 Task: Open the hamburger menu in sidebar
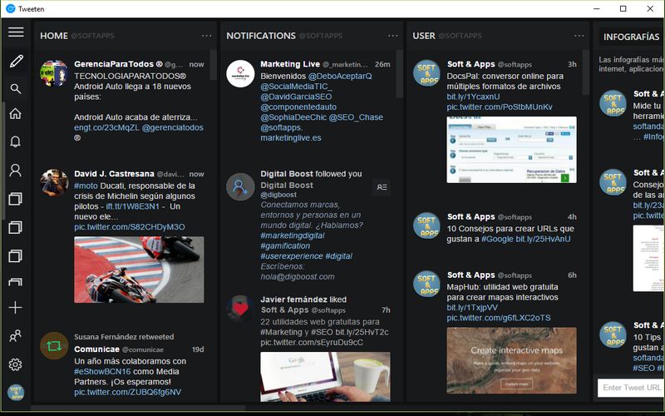[16, 32]
